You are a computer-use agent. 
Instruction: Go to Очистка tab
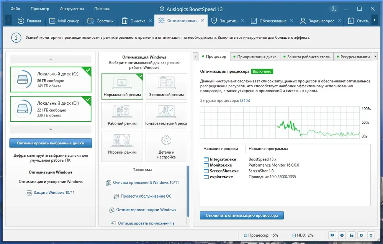click(x=133, y=21)
